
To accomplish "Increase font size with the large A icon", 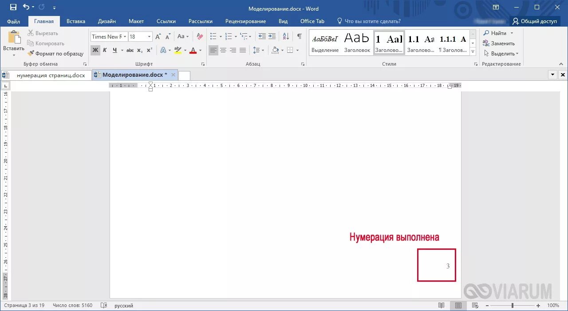I will (x=158, y=37).
